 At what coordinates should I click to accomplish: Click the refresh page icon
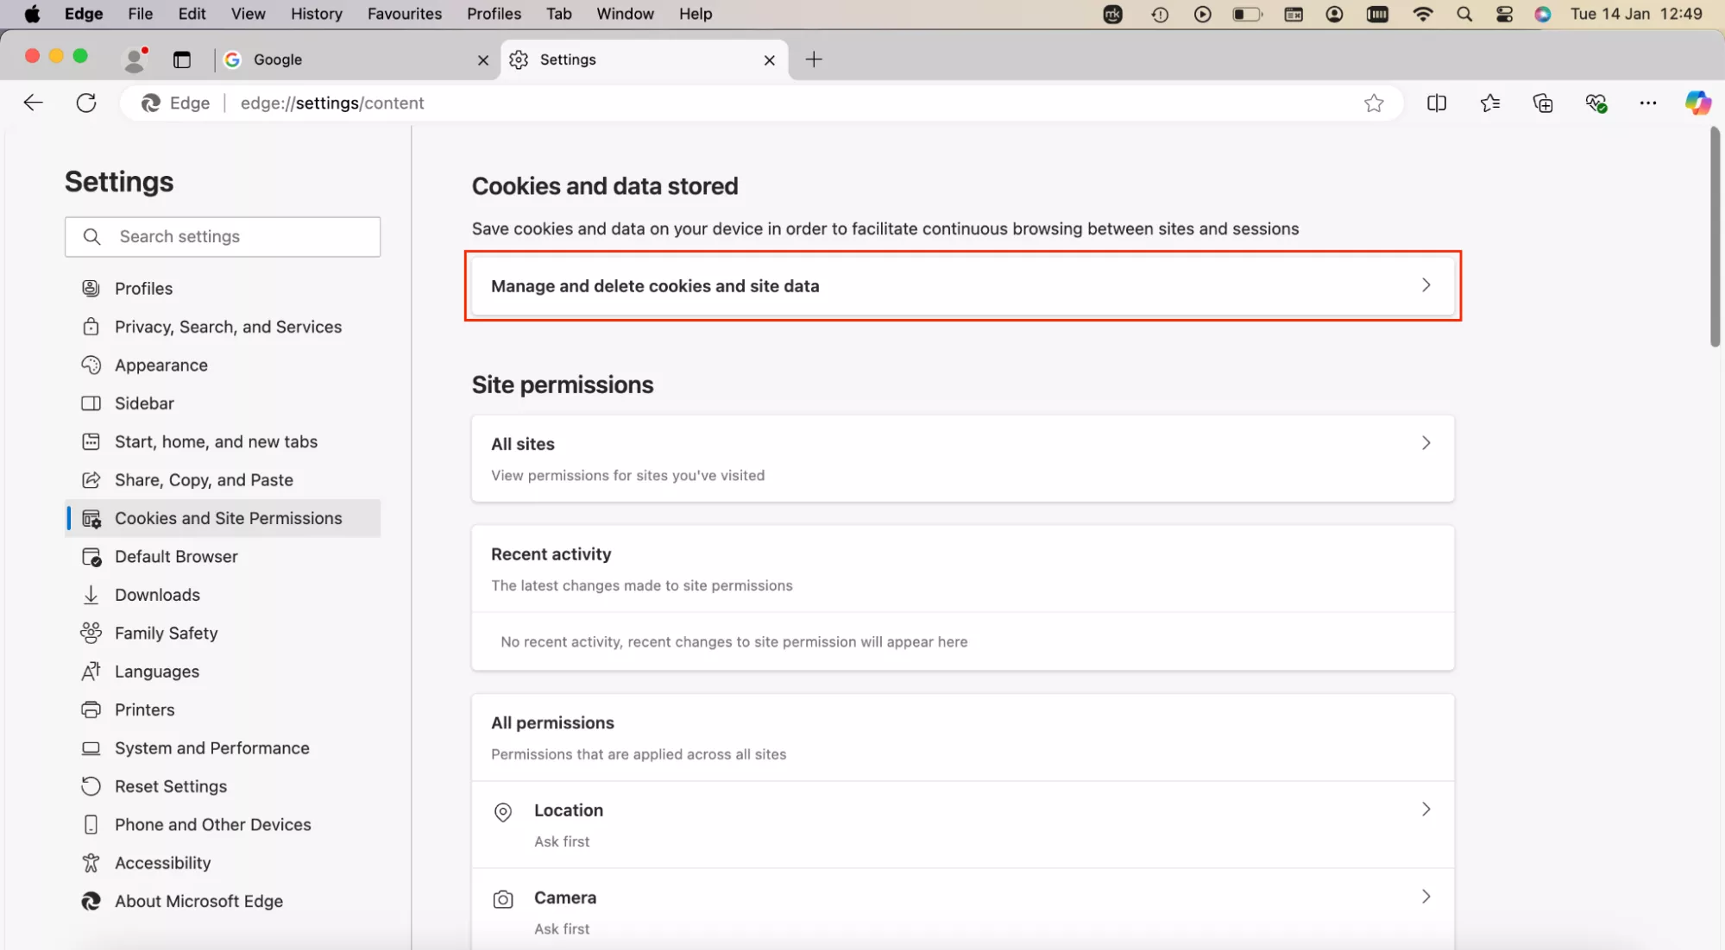[86, 103]
